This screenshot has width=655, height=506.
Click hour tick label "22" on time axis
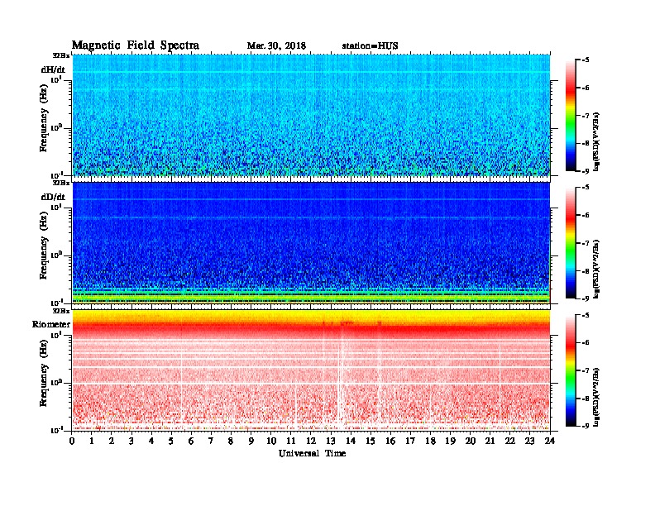pyautogui.click(x=510, y=441)
